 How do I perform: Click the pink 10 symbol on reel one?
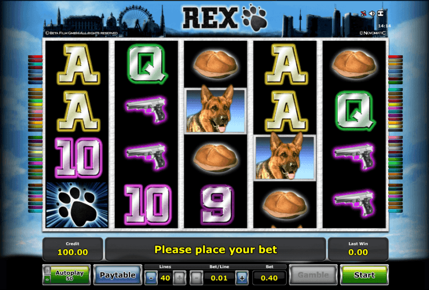78,157
